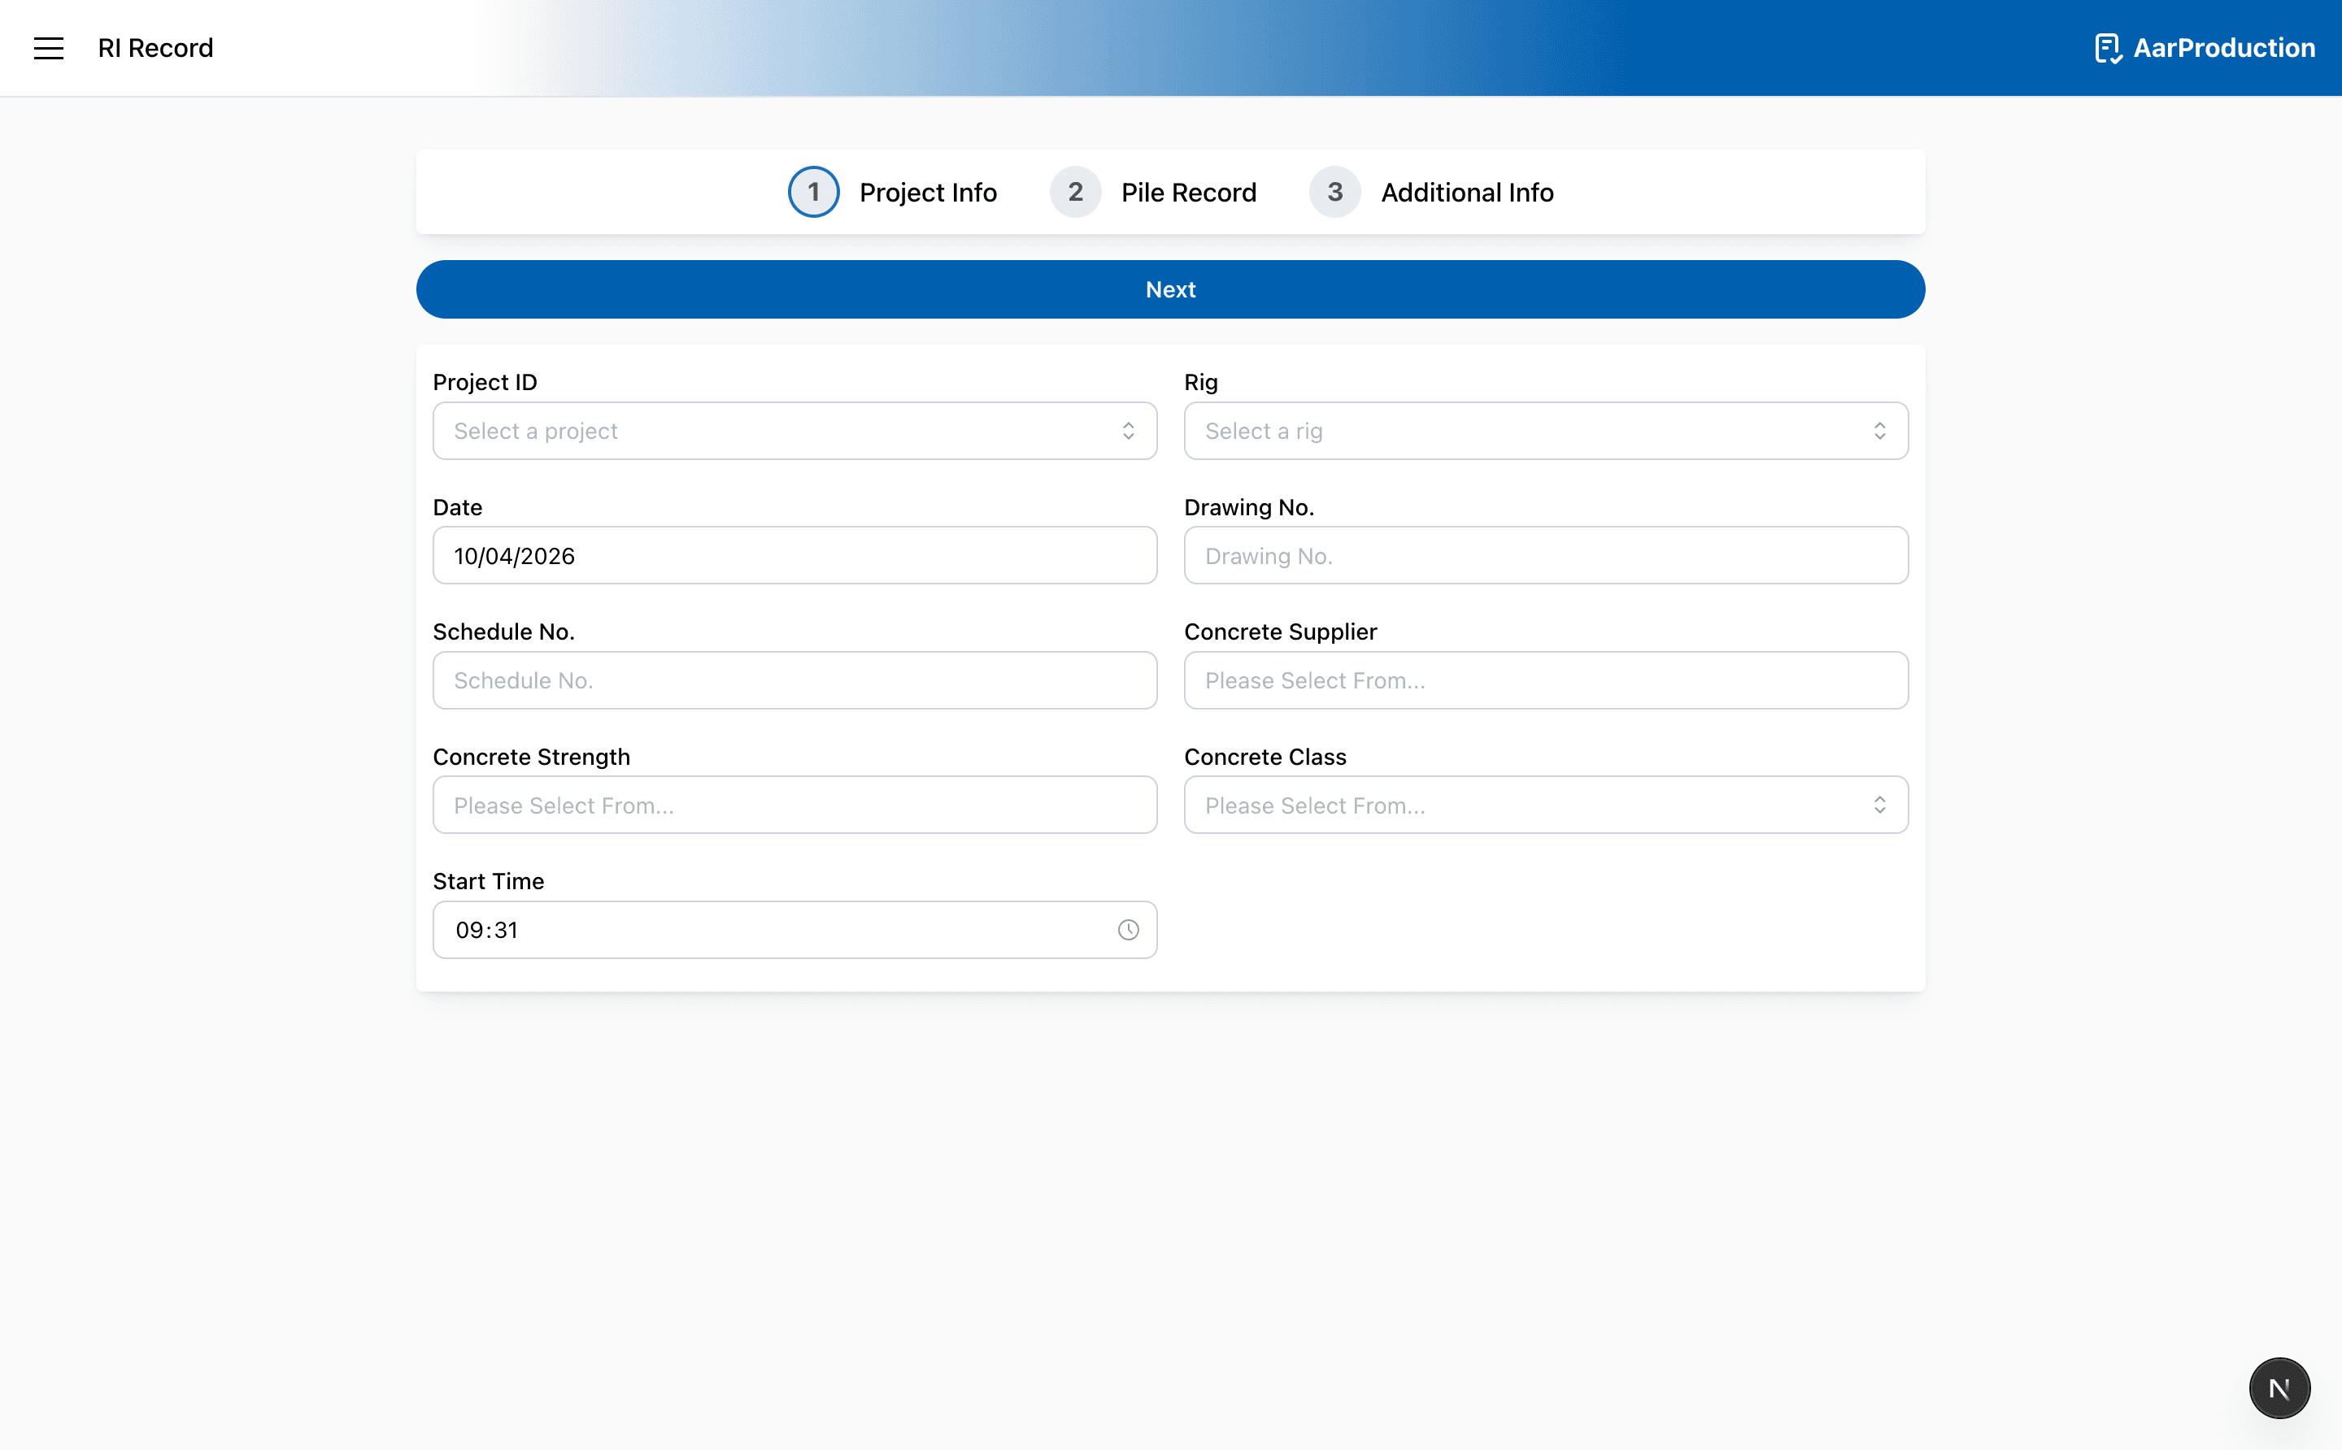2342x1450 pixels.
Task: Click the AarProduction logo icon
Action: click(2108, 48)
